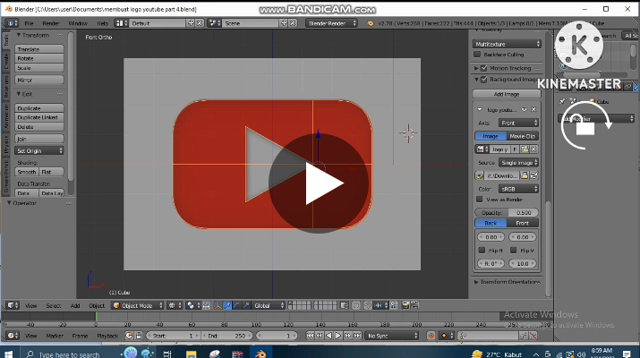Click the background image size 10.0 field
This screenshot has height=358, width=640.
[523, 264]
